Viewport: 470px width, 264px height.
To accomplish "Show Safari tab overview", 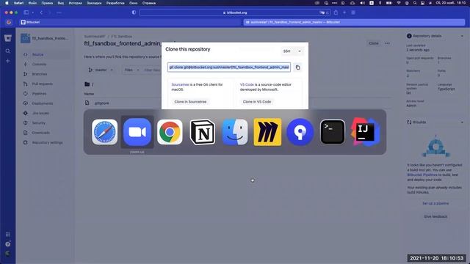I will coord(353,12).
